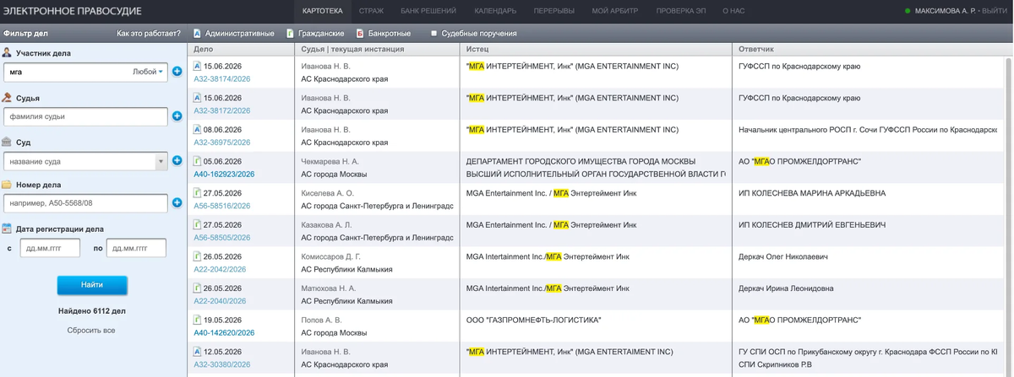Go to the Календарь tab
The width and height of the screenshot is (1014, 377).
tap(495, 11)
